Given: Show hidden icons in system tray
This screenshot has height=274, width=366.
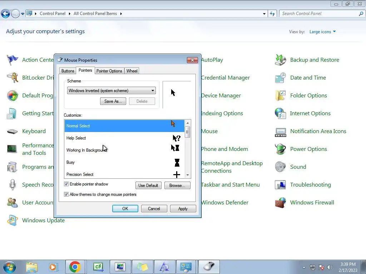Looking at the screenshot, I should [304, 267].
